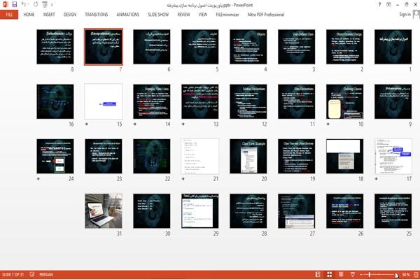
Task: Open the VIEW ribbon tab
Action: pos(203,15)
